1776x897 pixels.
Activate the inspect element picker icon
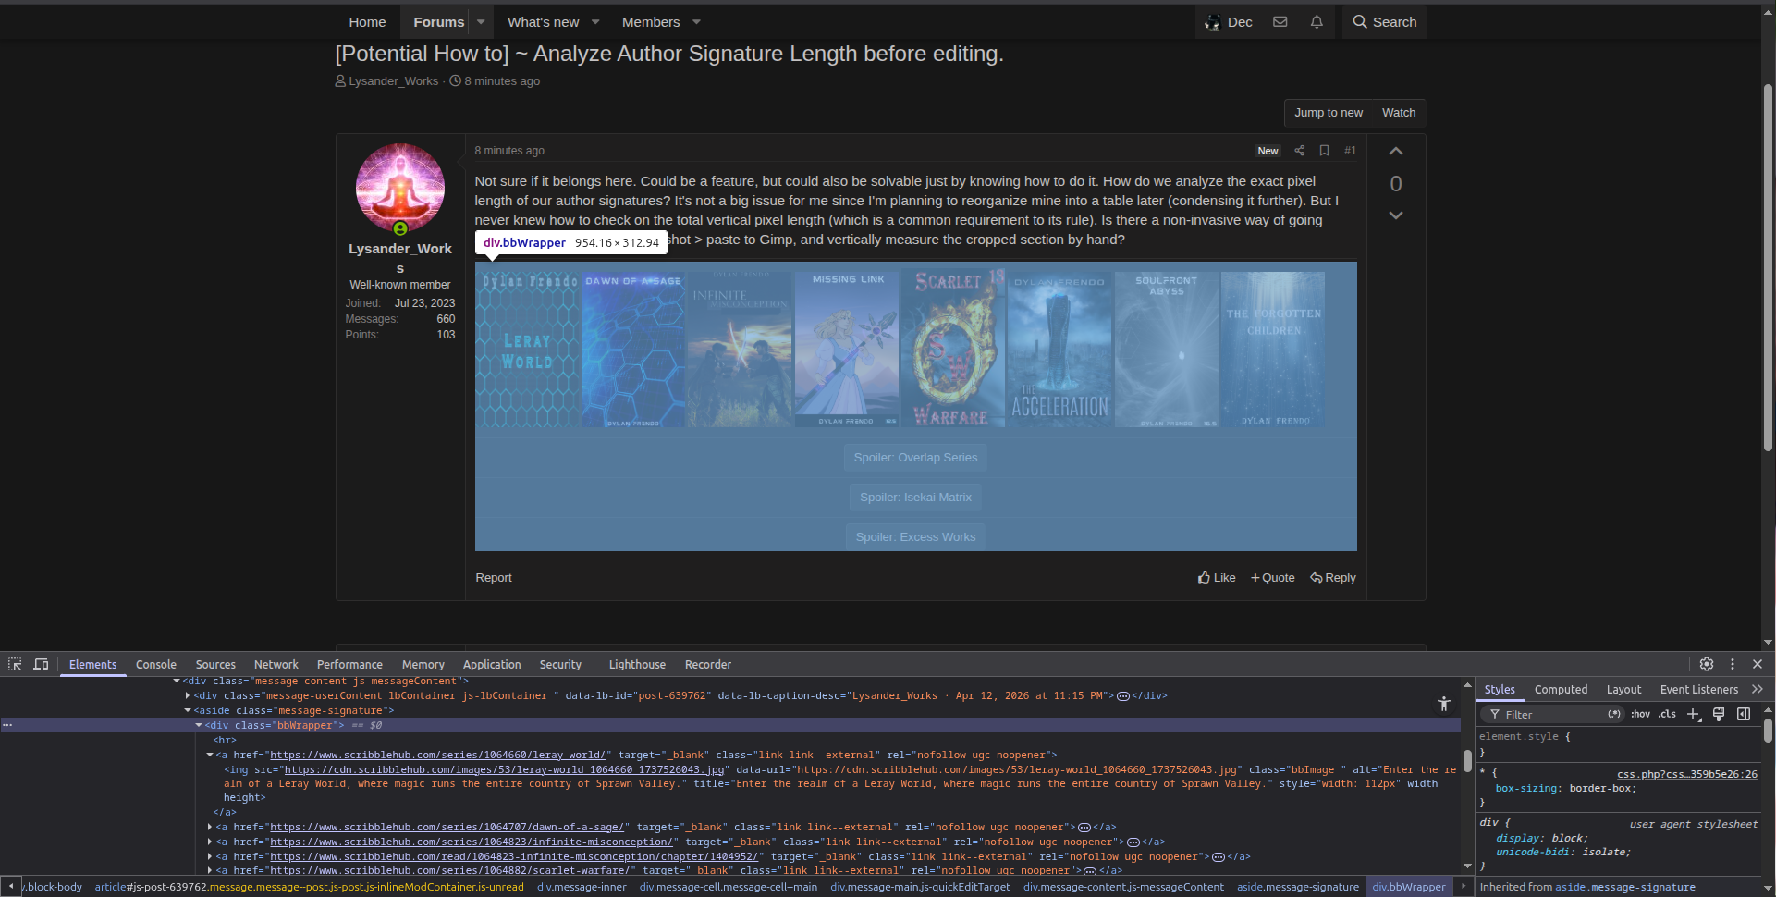(15, 664)
